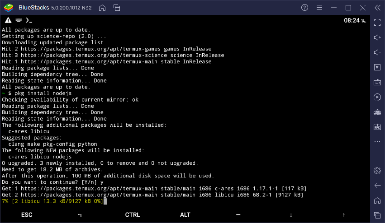Collapse the sidebar with double chevron

(x=377, y=8)
